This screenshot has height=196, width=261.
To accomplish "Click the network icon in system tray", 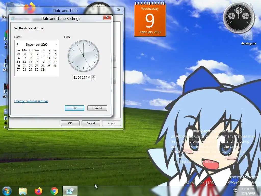I will [x=235, y=191].
